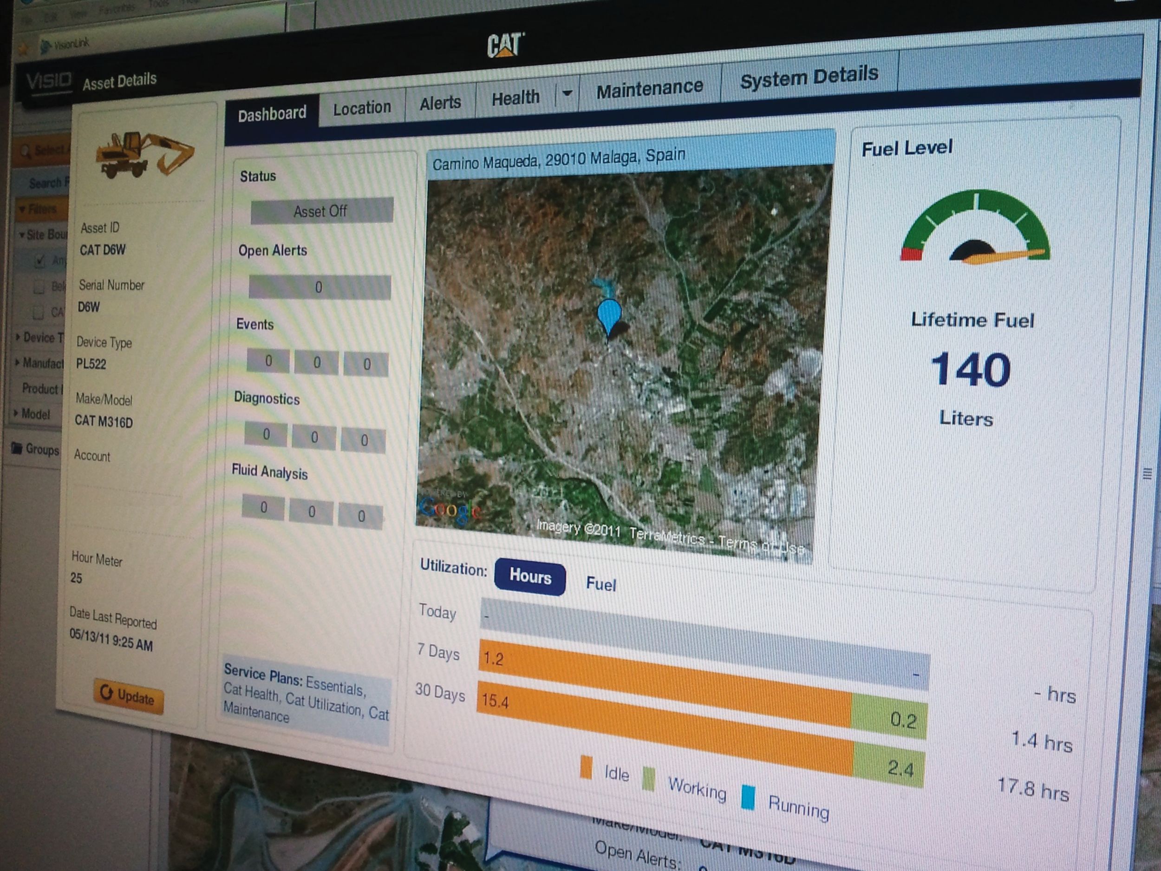
Task: Click the 7 Days orange idle bar
Action: coord(665,684)
